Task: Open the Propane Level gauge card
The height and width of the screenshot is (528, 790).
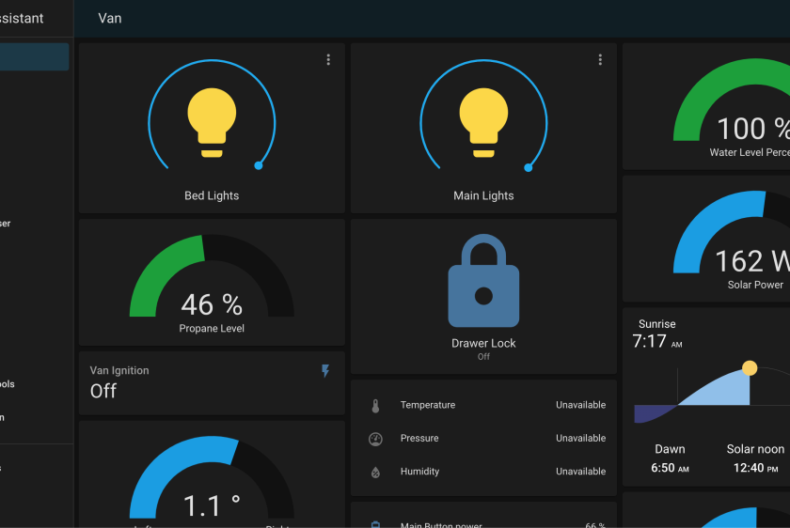Action: coord(212,283)
